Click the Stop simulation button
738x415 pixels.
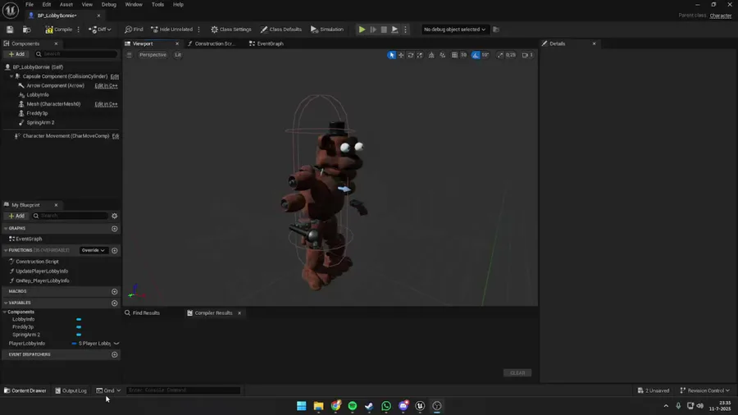pyautogui.click(x=384, y=30)
